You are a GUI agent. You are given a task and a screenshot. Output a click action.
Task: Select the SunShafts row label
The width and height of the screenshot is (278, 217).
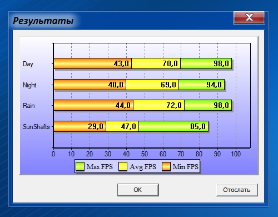[x=36, y=127]
